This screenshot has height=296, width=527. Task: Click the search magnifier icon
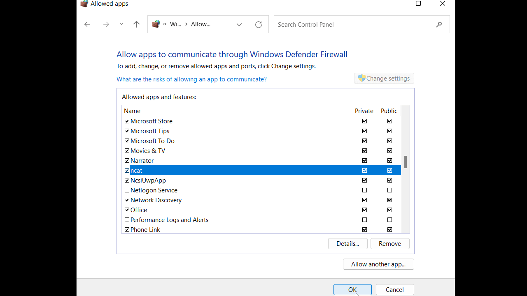(x=439, y=24)
